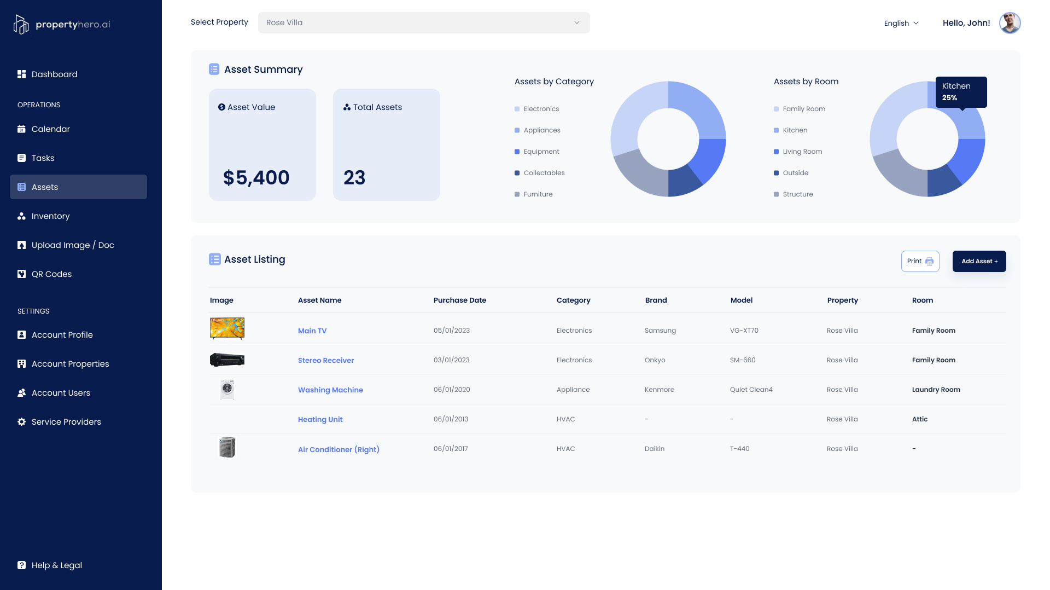The image size is (1050, 590).
Task: Click the Equipment legend entry
Action: 537,152
